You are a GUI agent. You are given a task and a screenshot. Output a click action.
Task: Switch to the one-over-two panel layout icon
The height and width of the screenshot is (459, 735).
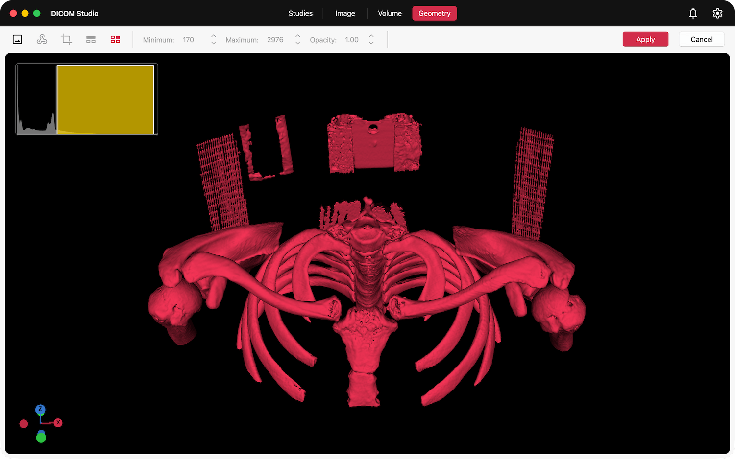[x=91, y=40]
